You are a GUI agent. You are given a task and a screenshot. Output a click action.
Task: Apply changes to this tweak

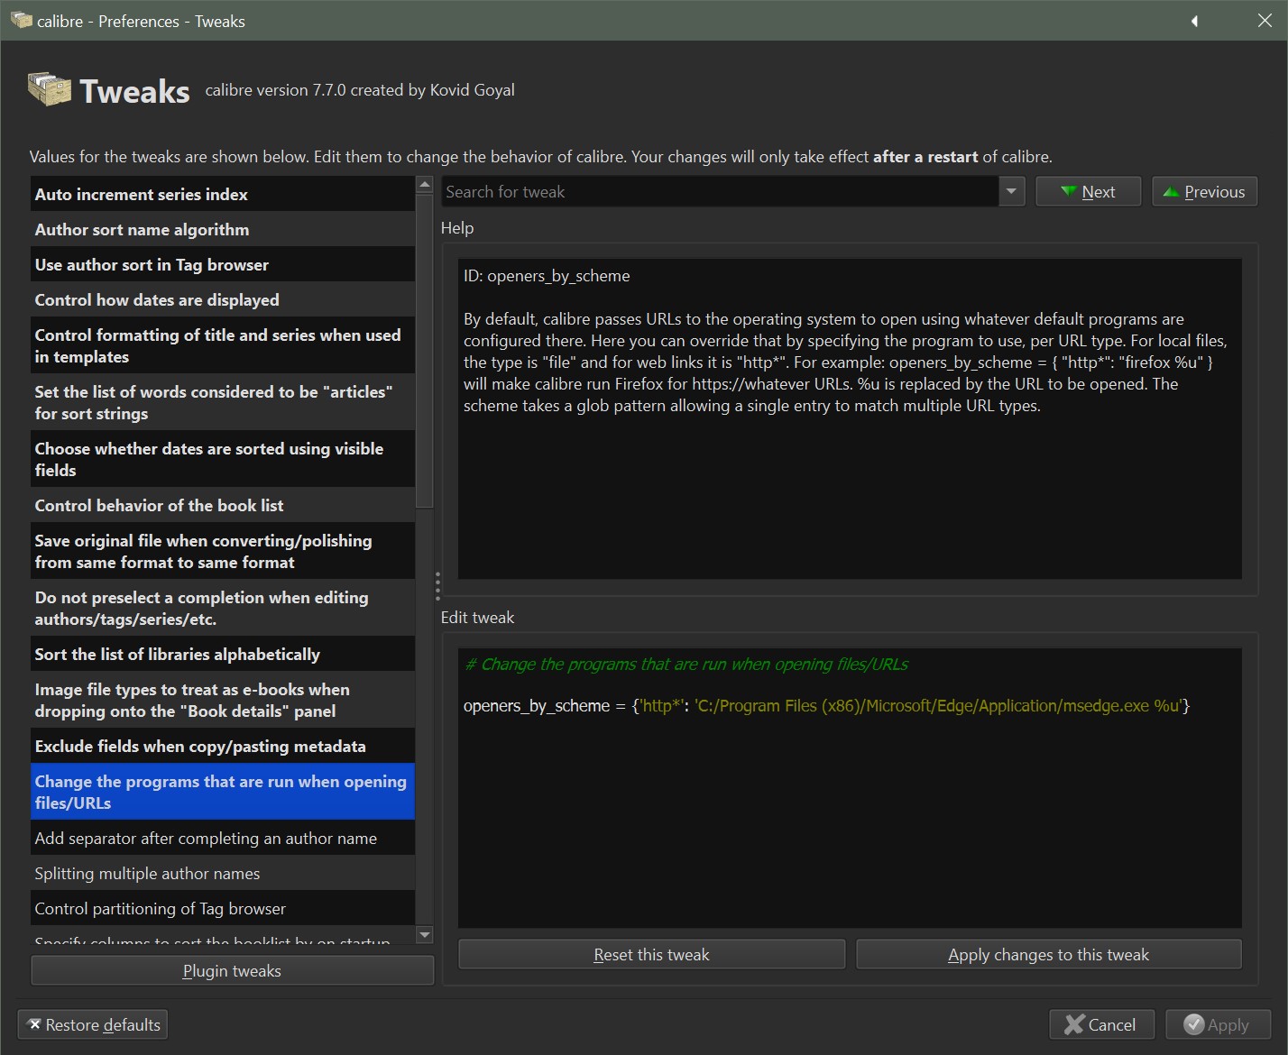(x=1049, y=954)
